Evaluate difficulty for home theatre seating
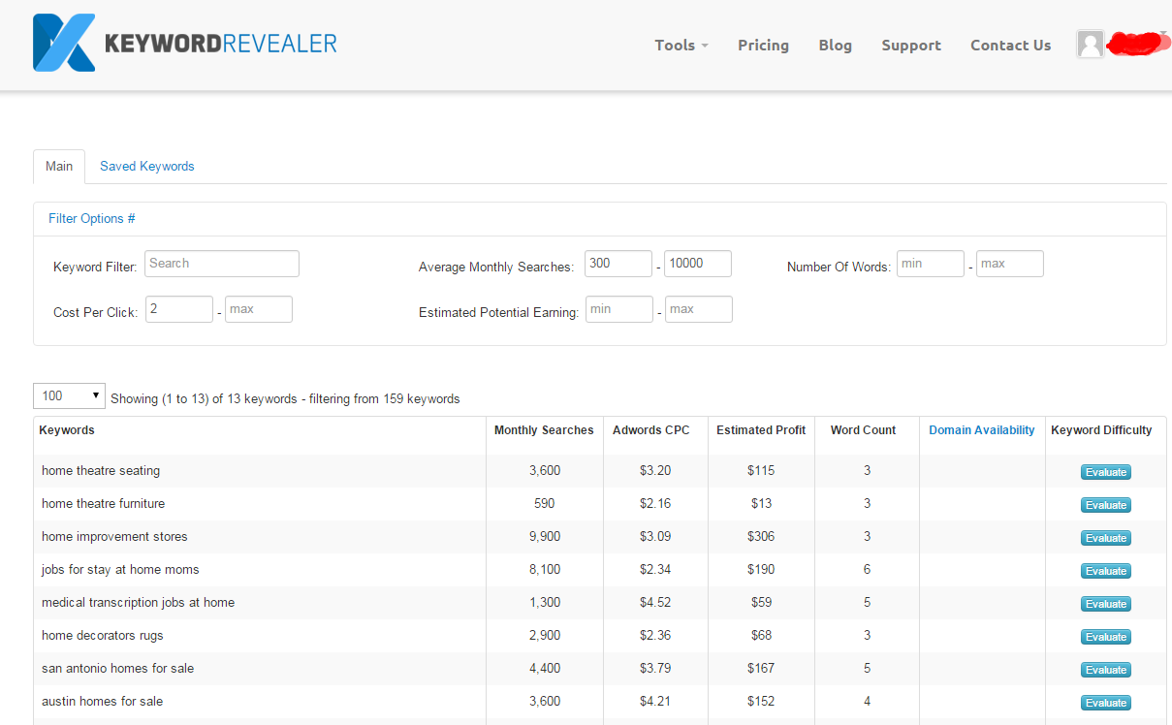 [x=1105, y=472]
